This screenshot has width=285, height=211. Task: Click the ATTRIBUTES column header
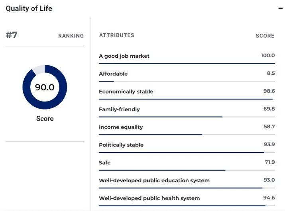pyautogui.click(x=116, y=35)
